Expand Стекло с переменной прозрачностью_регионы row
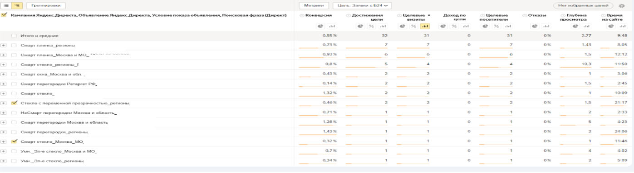The height and width of the screenshot is (173, 634). (4, 103)
